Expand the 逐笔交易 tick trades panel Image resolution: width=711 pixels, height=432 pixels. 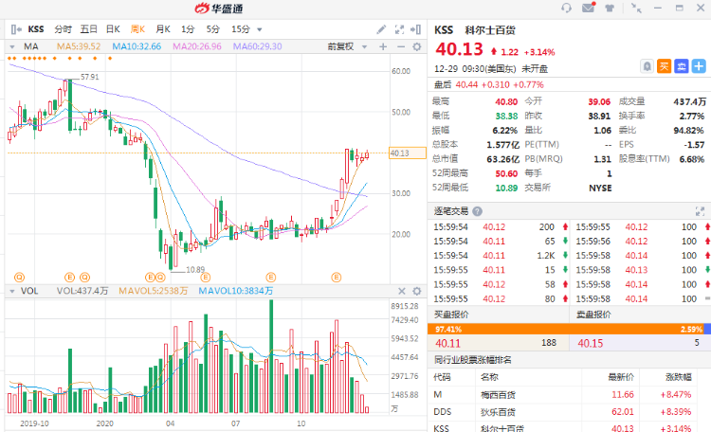(700, 211)
